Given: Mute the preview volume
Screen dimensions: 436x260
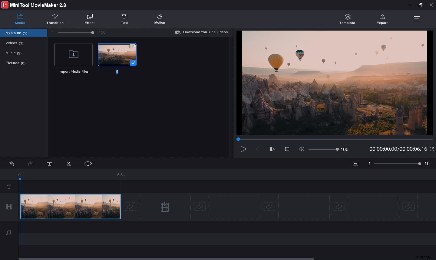Looking at the screenshot, I should (x=302, y=149).
